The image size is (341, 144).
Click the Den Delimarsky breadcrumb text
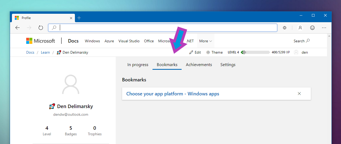(x=75, y=52)
